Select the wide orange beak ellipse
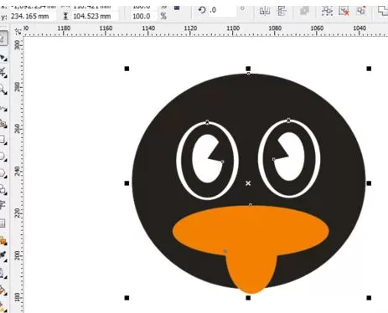Viewport: 388px width, 313px height. [251, 230]
